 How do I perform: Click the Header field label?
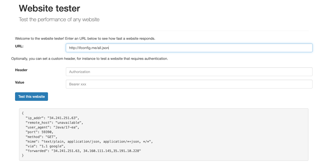(21, 70)
